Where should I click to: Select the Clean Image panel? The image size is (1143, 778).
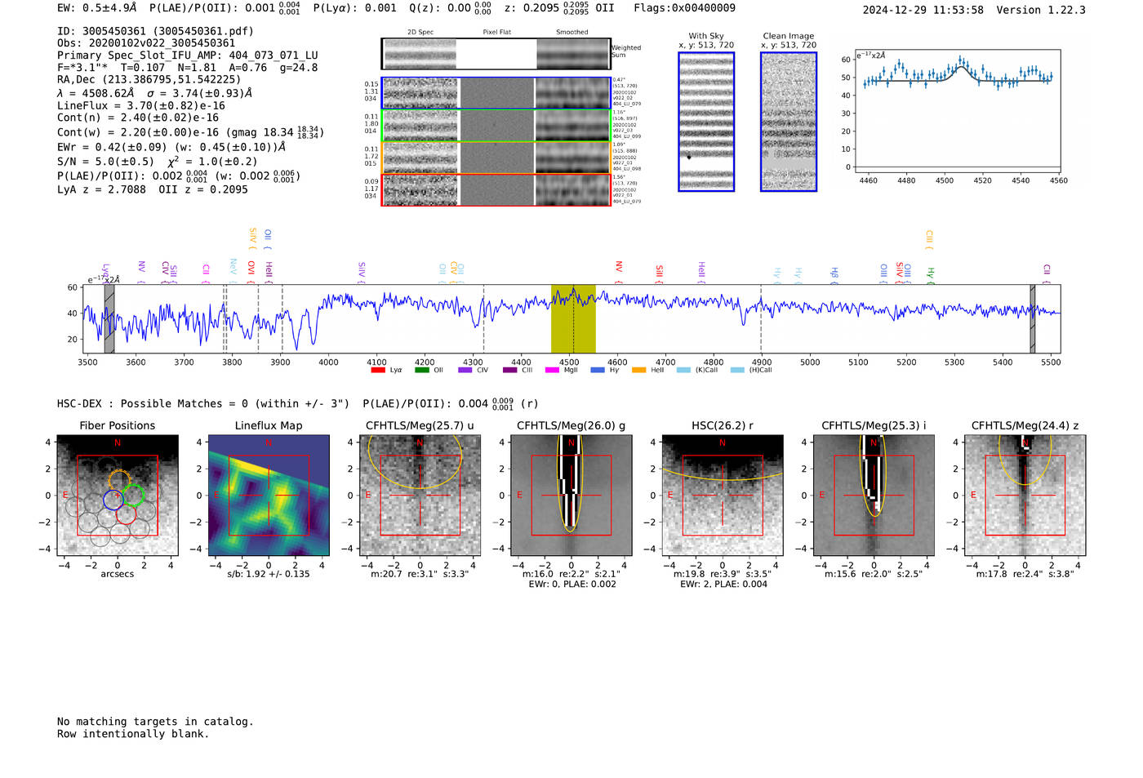pyautogui.click(x=789, y=122)
